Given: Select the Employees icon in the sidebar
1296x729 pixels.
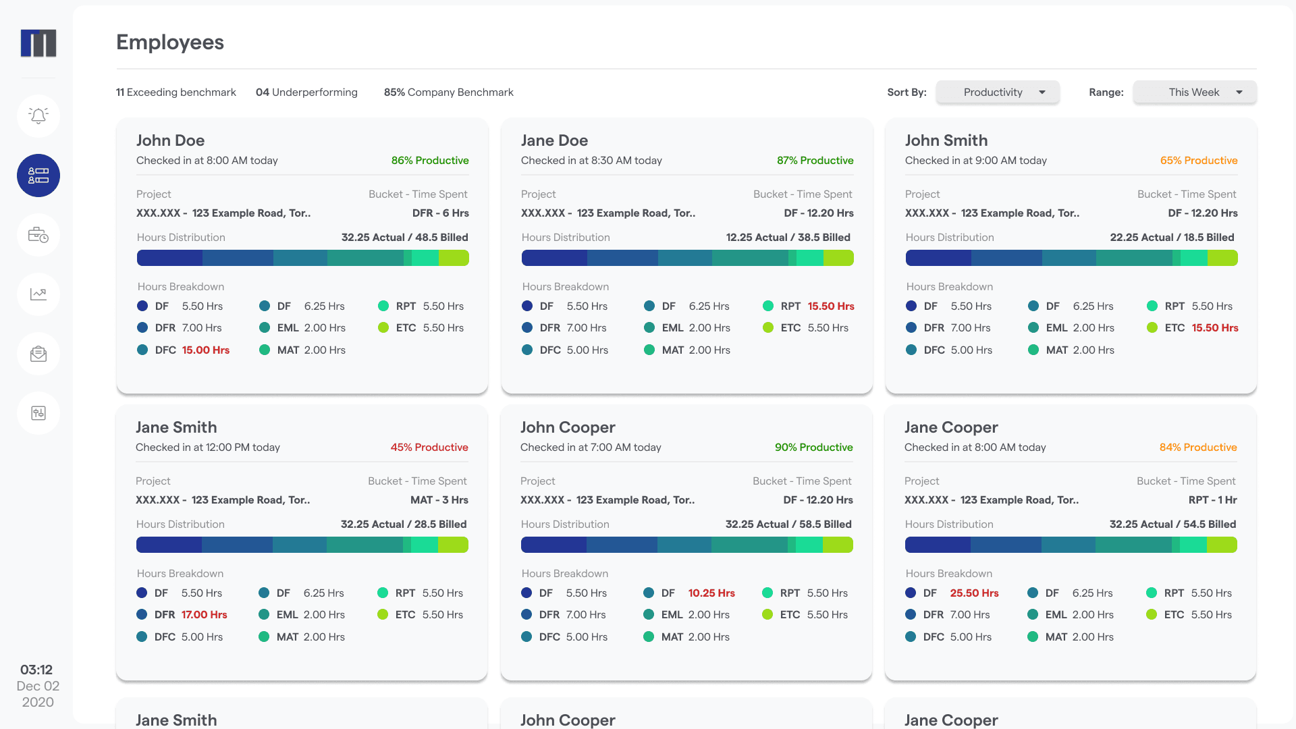Looking at the screenshot, I should [x=38, y=175].
